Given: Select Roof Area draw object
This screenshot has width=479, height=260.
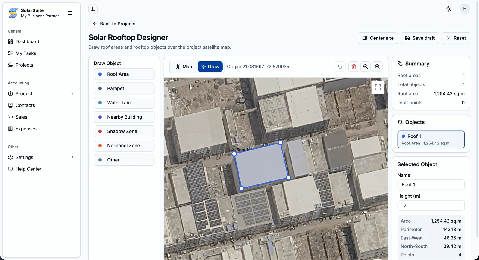Looking at the screenshot, I should pyautogui.click(x=124, y=74).
